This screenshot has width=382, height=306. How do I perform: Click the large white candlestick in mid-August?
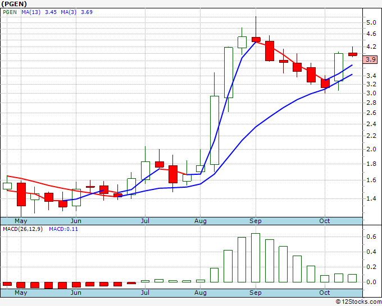[229, 72]
